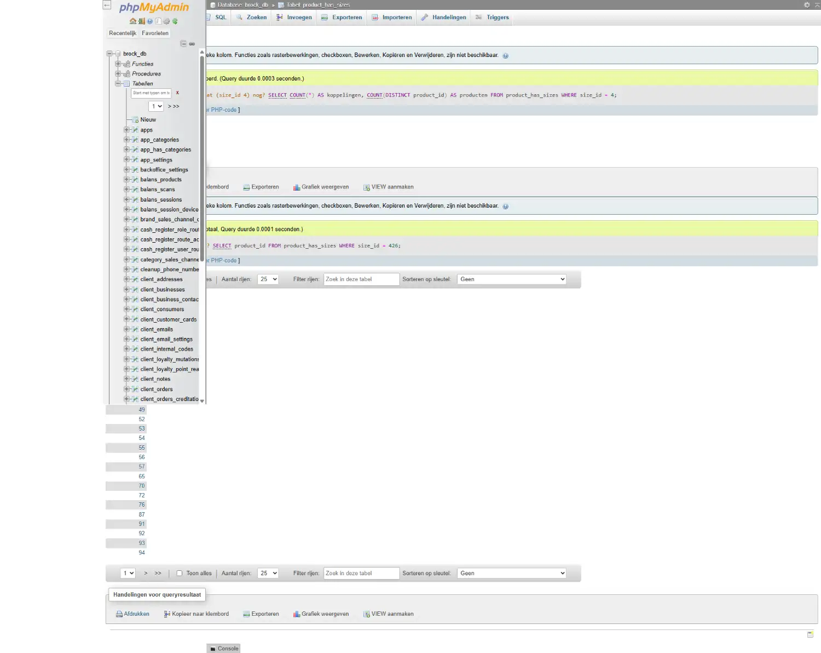Screen dimensions: 821x653
Task: Click lower VIEW aanmaken icon
Action: (367, 614)
